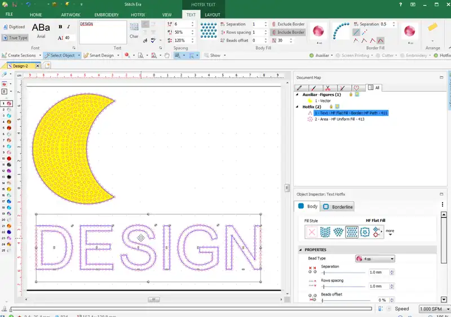Choose the HF Flat Fill style icon
This screenshot has width=451, height=317.
tap(352, 232)
